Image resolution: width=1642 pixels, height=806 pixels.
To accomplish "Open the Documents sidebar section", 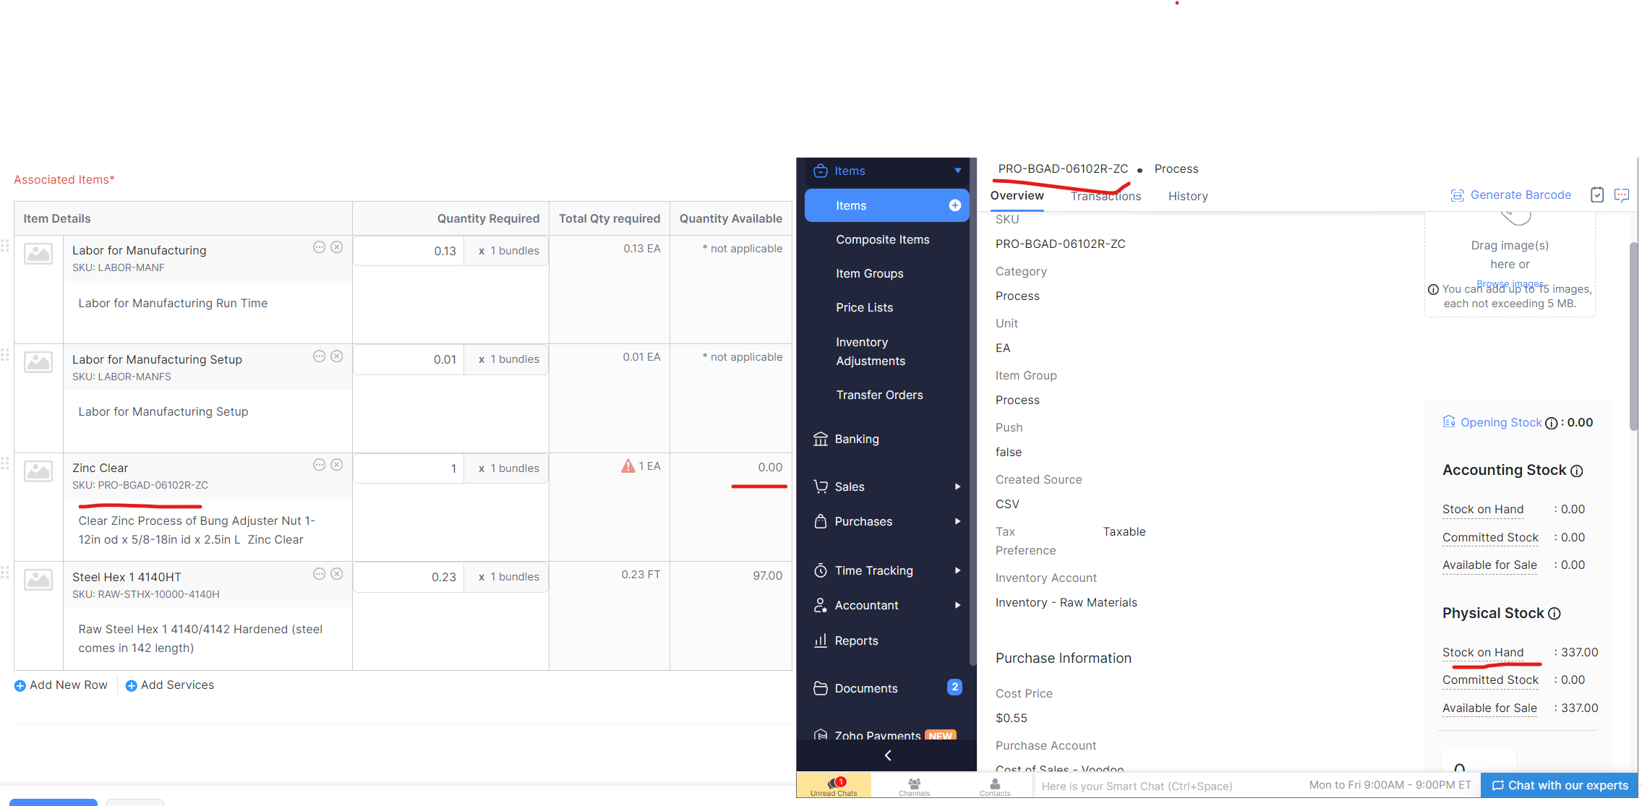I will (865, 688).
